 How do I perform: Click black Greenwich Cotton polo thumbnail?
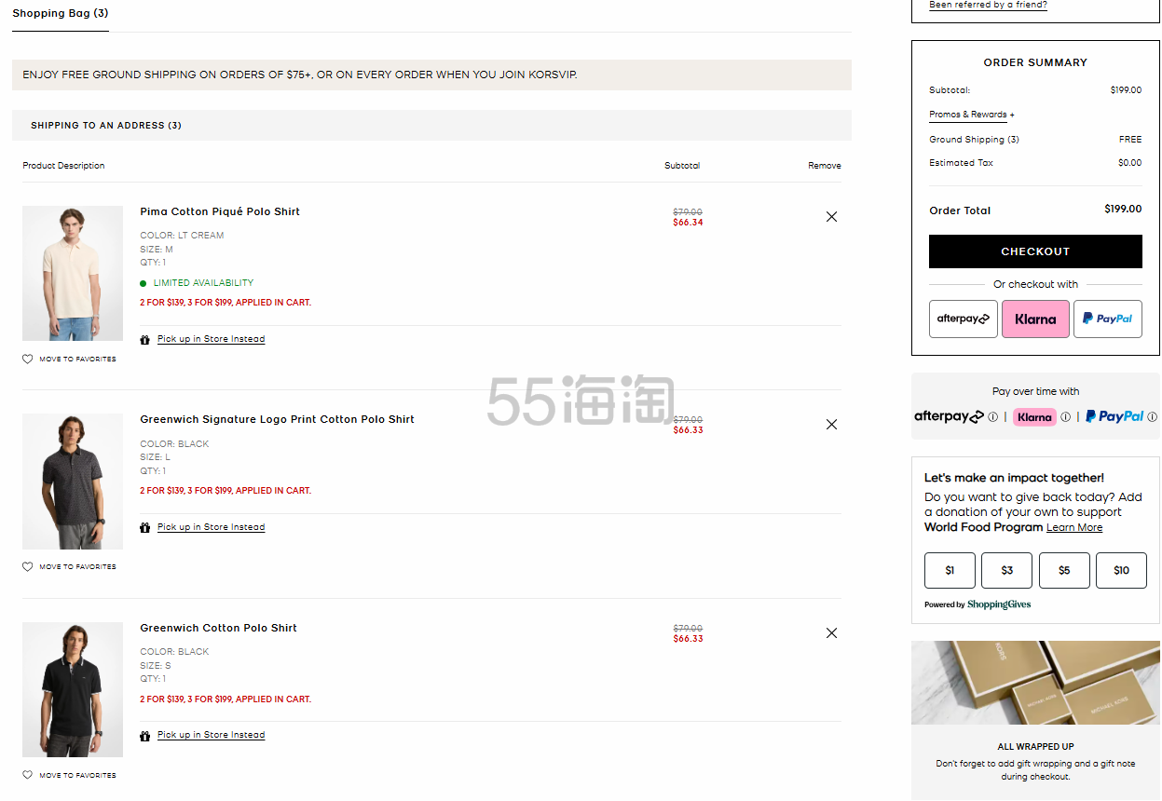73,689
